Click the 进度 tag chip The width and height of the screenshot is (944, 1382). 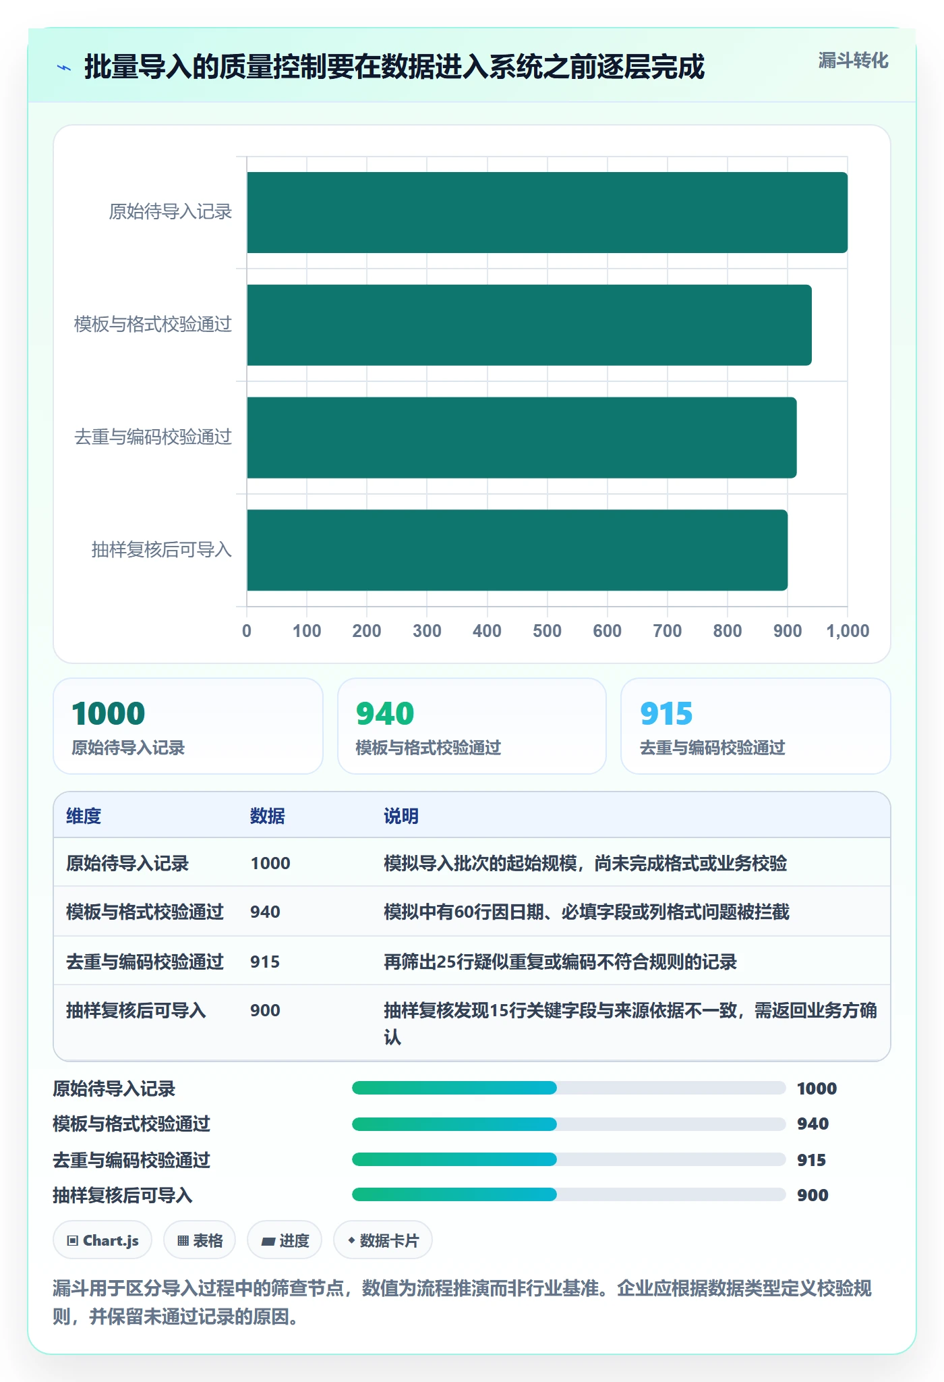[x=285, y=1240]
